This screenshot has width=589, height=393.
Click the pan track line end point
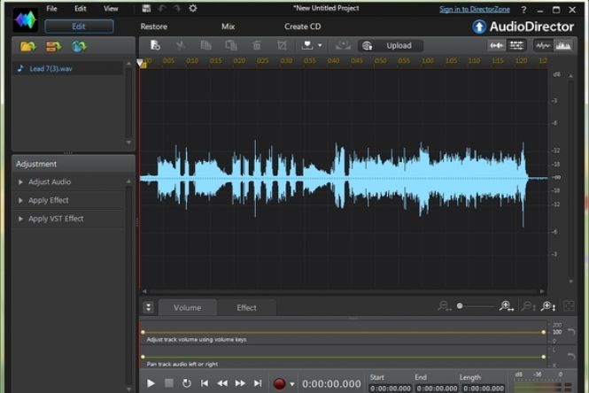(543, 357)
